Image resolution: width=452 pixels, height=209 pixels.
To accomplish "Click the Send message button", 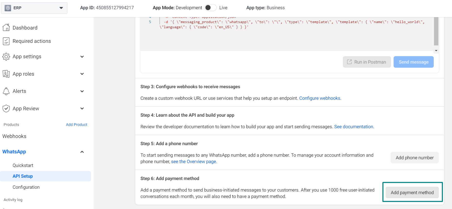I will 414,62.
